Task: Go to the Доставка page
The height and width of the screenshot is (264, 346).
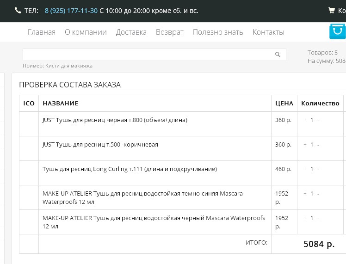Action: pos(131,32)
